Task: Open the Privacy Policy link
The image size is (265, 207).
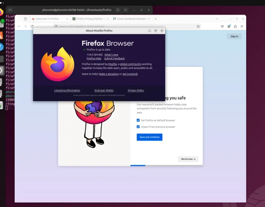Action: point(136,90)
